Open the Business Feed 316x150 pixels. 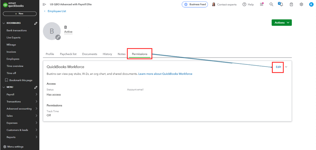[195, 4]
